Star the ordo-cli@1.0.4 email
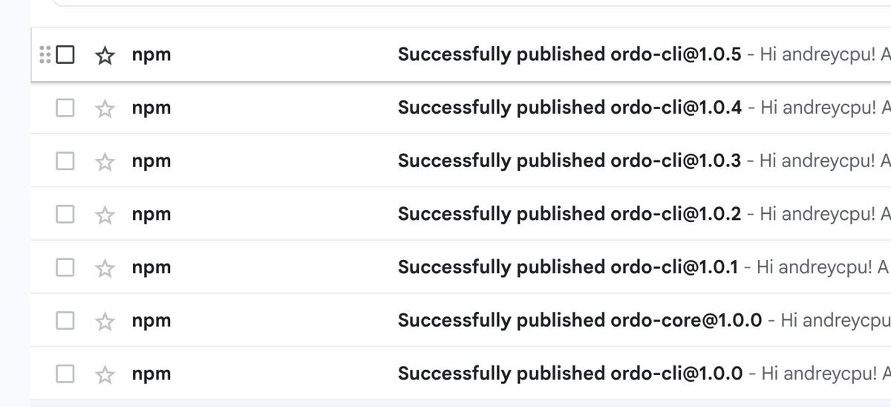 105,108
